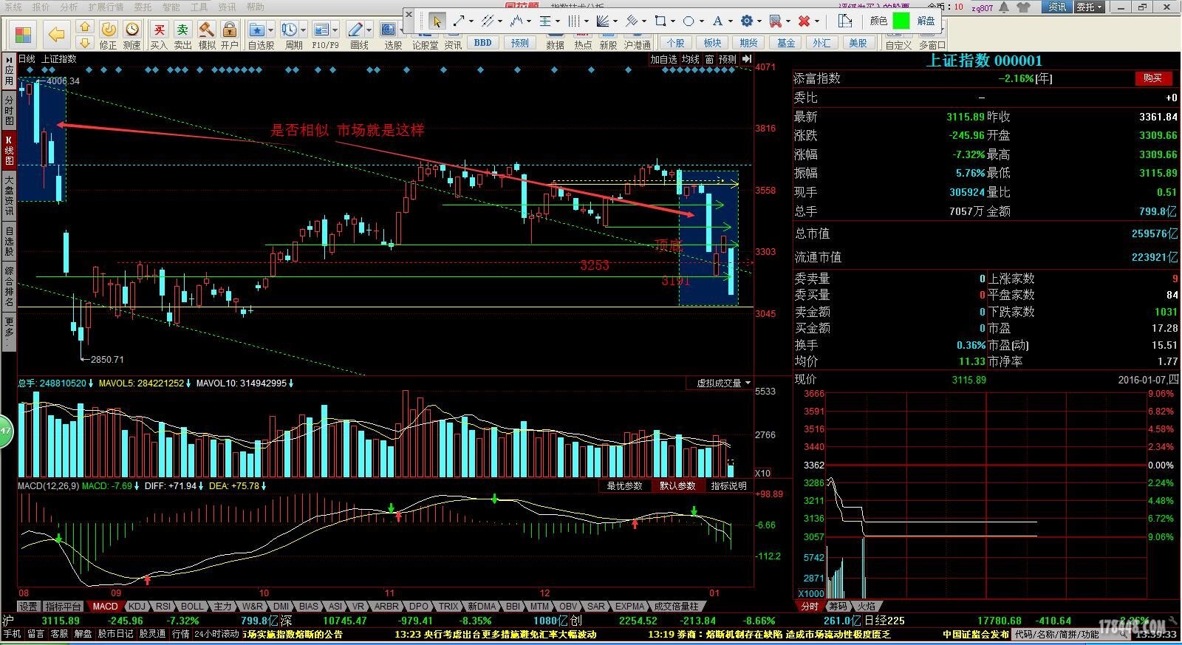Select the 分时图 side tab

(x=9, y=110)
